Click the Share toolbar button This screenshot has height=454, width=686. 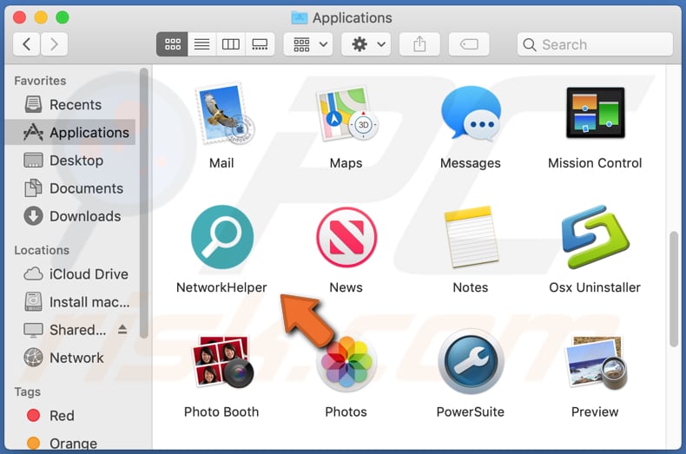[420, 44]
